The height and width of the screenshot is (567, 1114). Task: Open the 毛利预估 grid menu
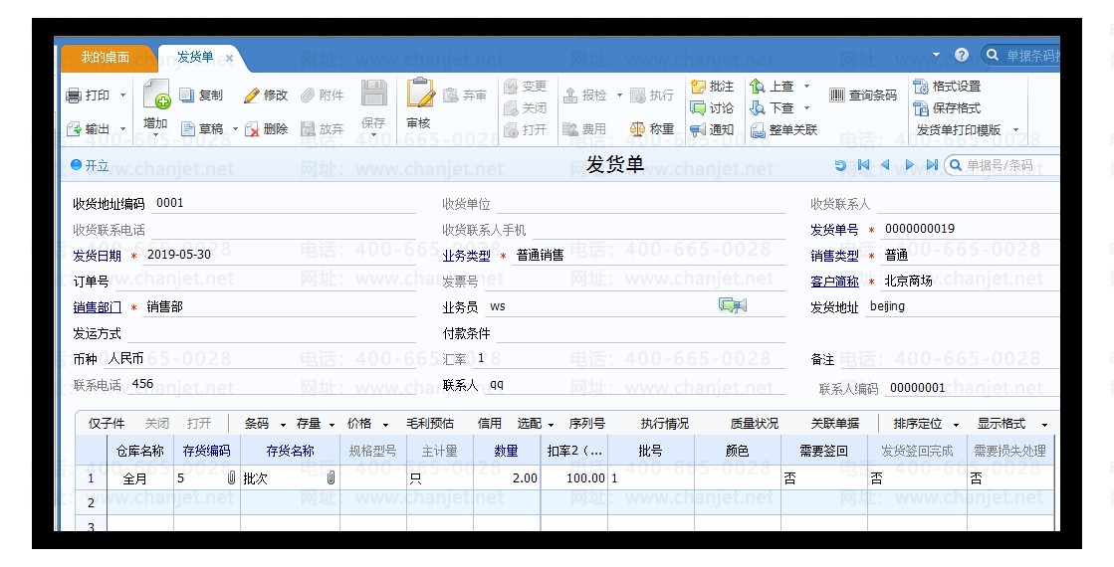point(430,424)
